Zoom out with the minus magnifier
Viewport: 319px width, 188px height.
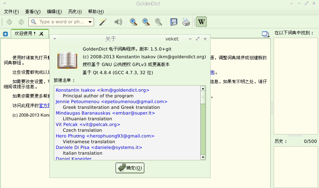(146, 22)
